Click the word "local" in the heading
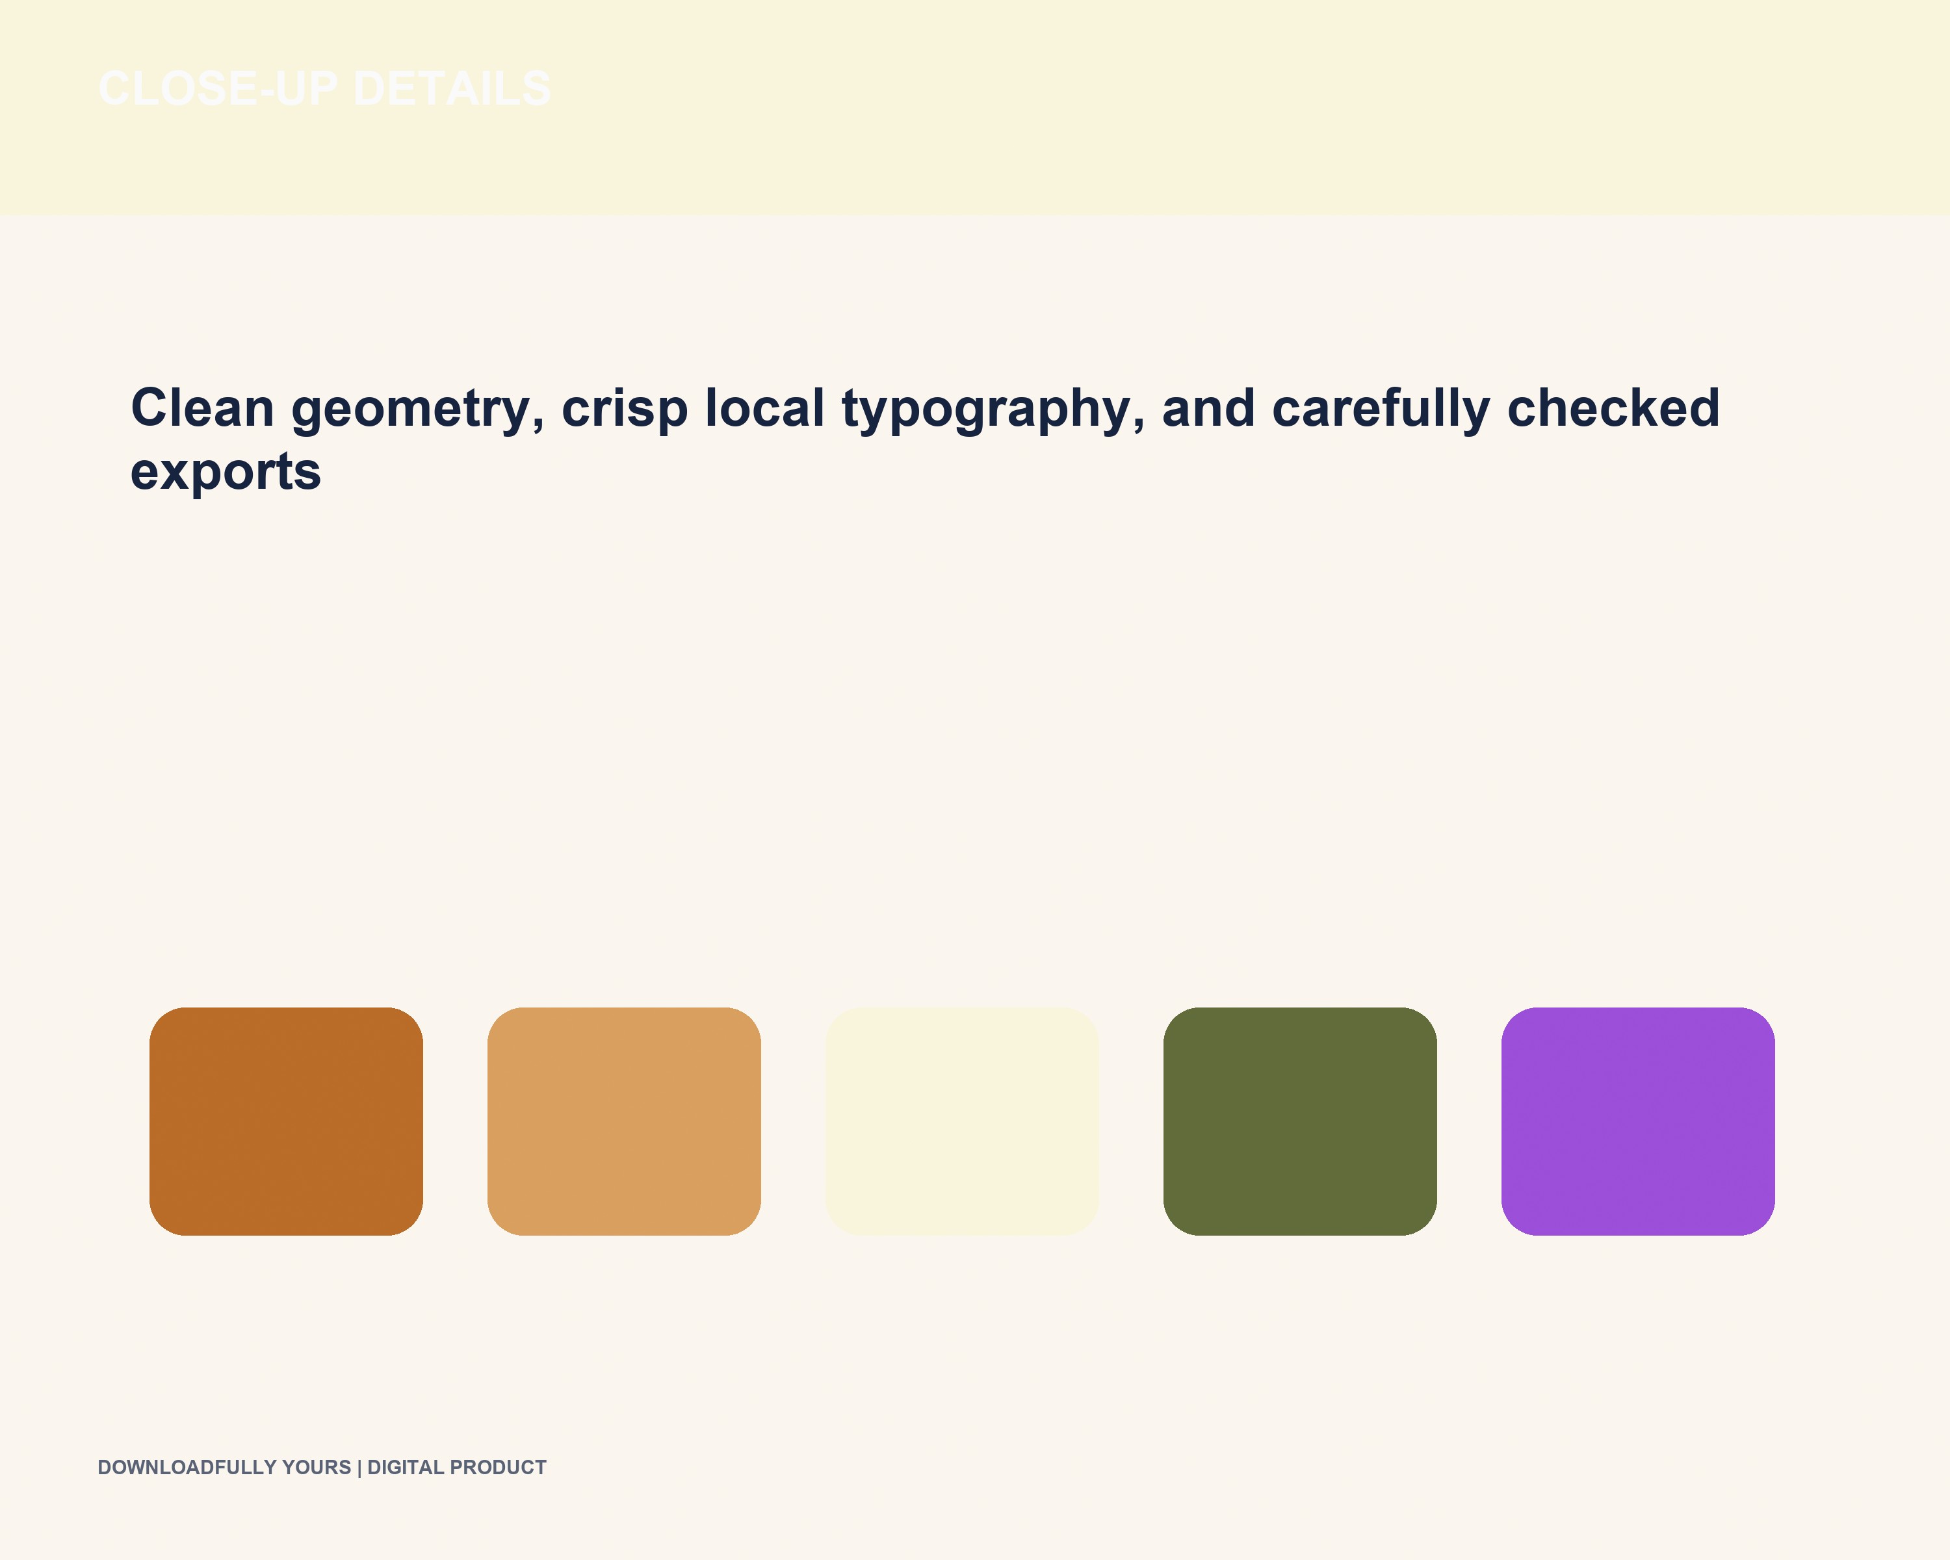 coord(765,408)
